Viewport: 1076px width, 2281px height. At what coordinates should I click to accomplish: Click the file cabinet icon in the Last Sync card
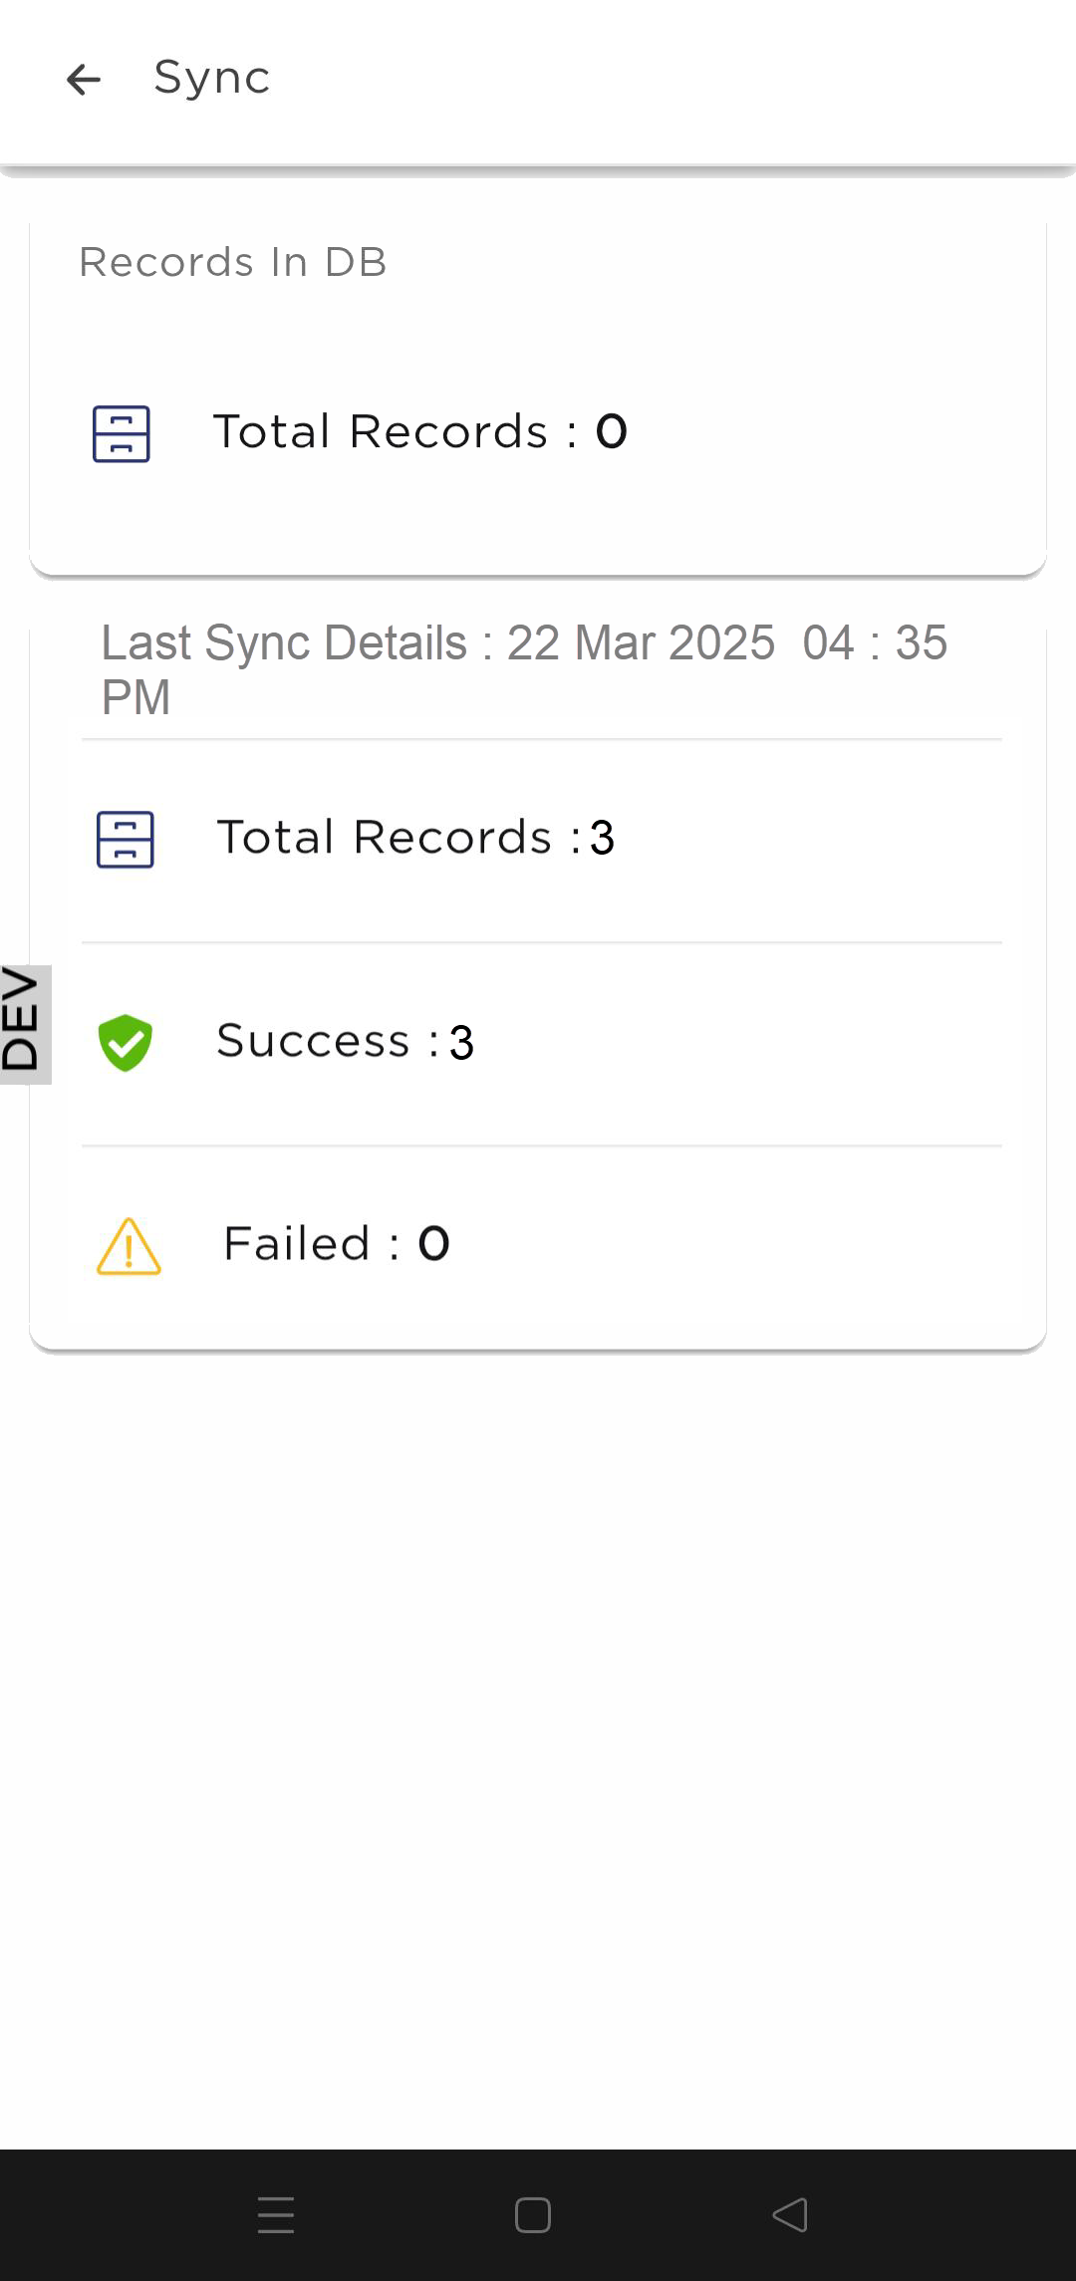point(126,840)
